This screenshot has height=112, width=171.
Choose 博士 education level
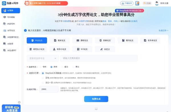pyautogui.click(x=73, y=67)
